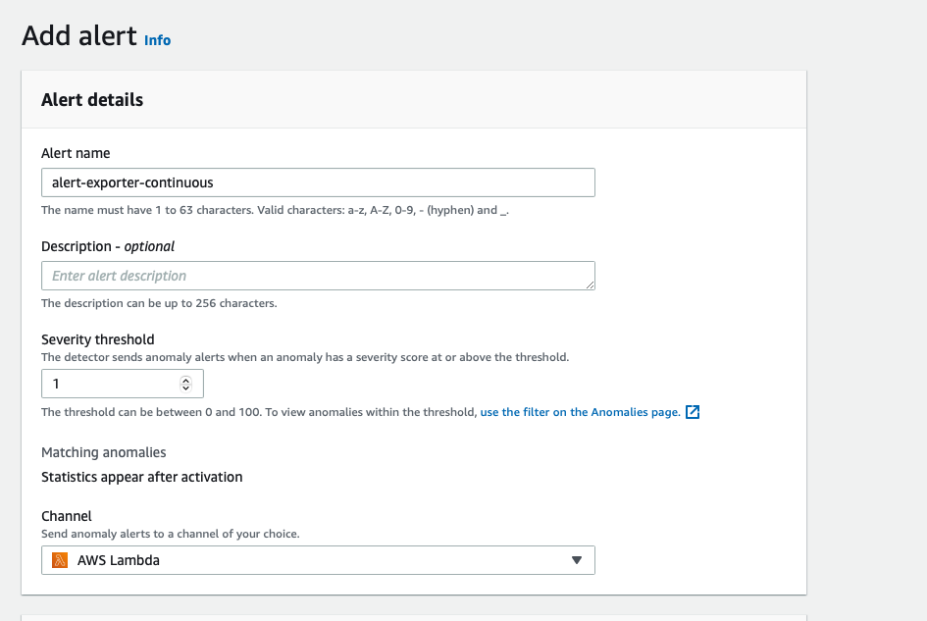Screen dimensions: 927x621
Task: Increase severity threshold with up arrow
Action: 185,380
